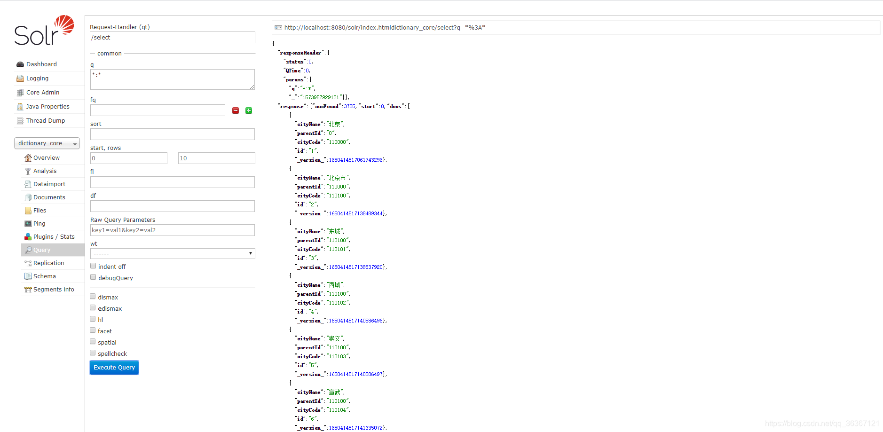This screenshot has height=432, width=883.
Task: Open the Documents link
Action: pyautogui.click(x=49, y=197)
